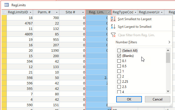Click the Parm. # cell 955
Image resolution: width=175 pixels, height=110 pixels.
pyautogui.click(x=46, y=39)
